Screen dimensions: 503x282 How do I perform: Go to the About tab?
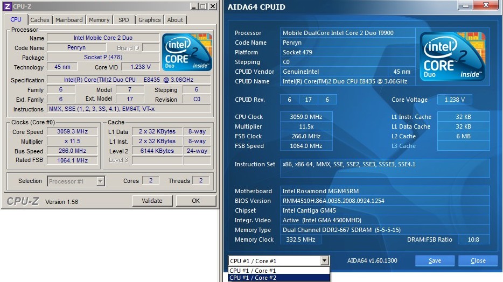175,20
